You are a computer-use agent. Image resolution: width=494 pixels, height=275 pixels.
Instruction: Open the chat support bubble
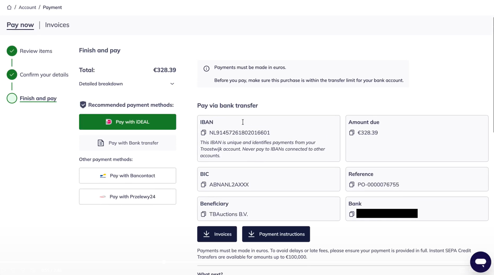(480, 262)
